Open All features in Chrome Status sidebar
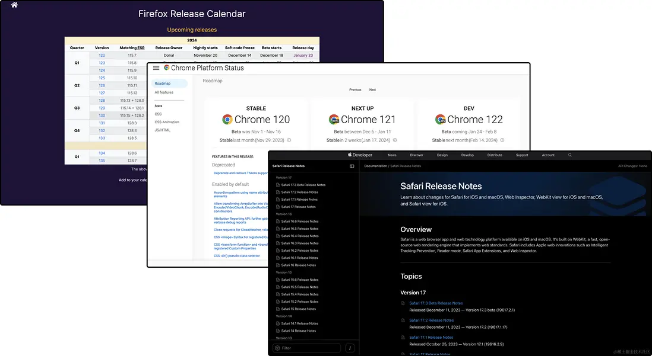Image resolution: width=652 pixels, height=356 pixels. coord(164,92)
